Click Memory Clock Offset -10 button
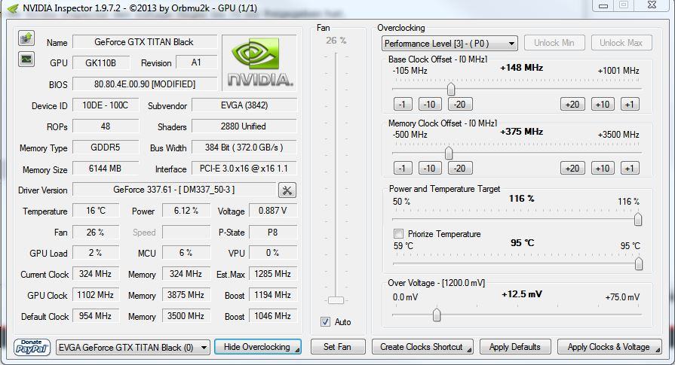This screenshot has height=365, width=675. click(430, 168)
